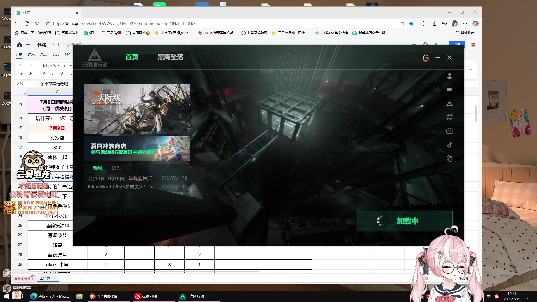Click the A20 cell name box
The image size is (537, 302).
[26, 84]
